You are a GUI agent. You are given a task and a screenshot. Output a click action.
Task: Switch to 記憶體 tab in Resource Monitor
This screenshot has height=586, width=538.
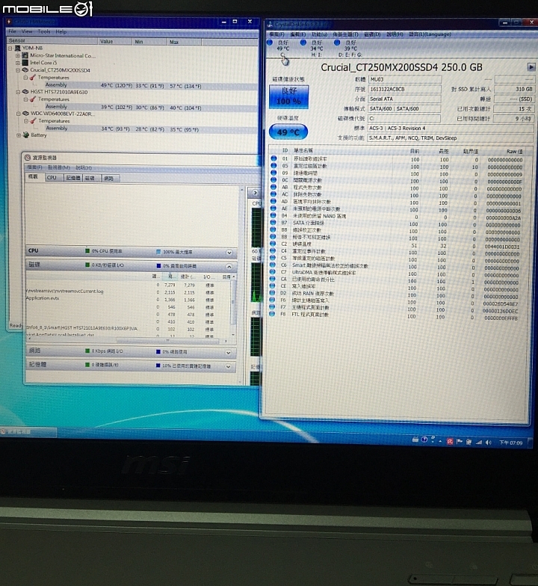tap(73, 178)
